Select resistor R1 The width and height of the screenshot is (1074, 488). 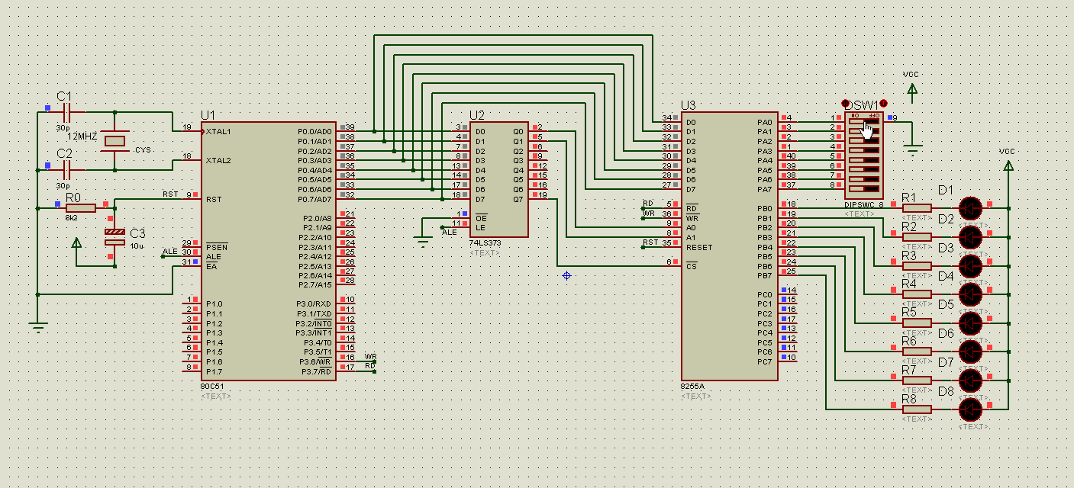(917, 207)
